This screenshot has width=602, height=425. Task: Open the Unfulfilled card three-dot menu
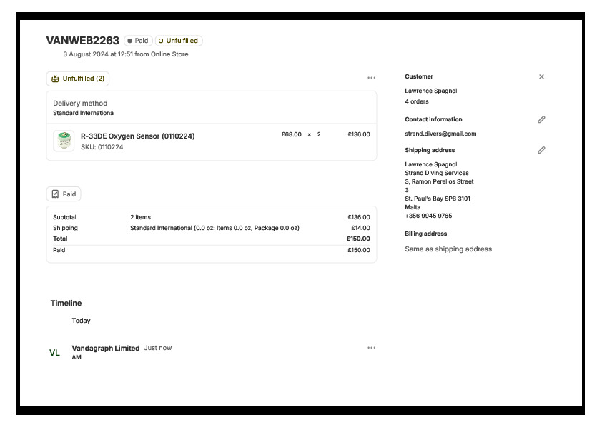[x=371, y=78]
